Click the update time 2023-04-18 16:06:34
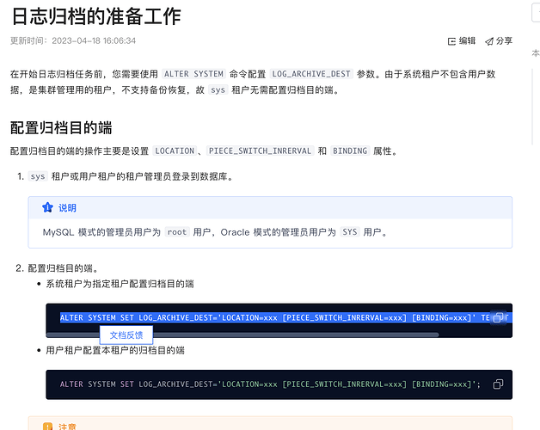This screenshot has width=540, height=430. click(x=94, y=40)
